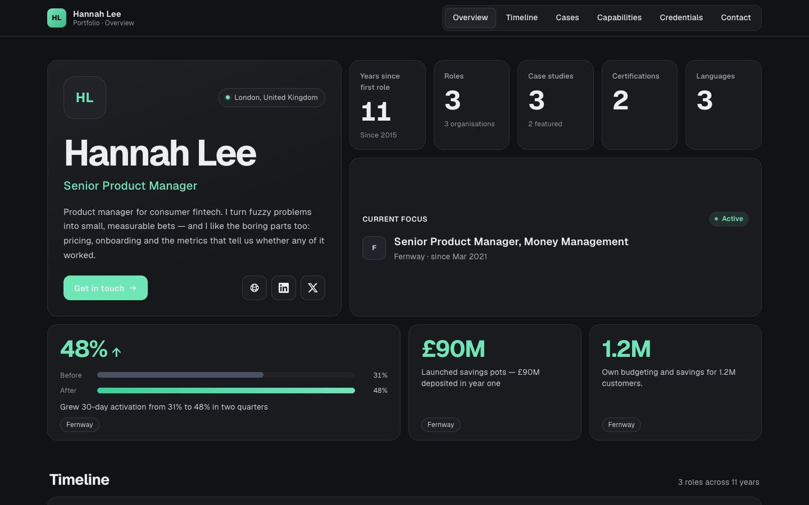Open the LinkedIn profile icon
809x505 pixels.
284,288
